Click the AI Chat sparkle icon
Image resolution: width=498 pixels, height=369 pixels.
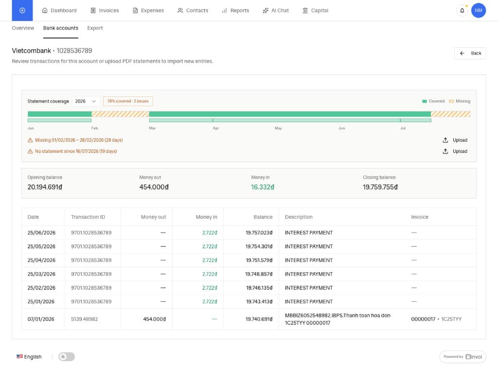tap(266, 11)
